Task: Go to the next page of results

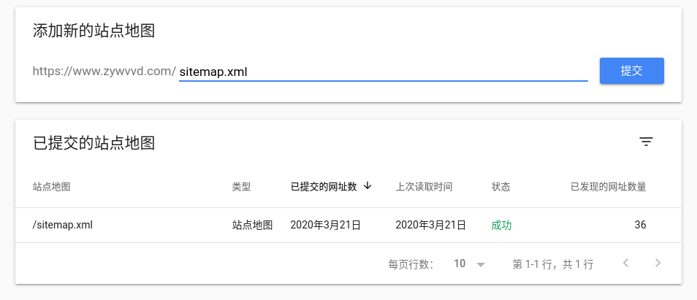Action: point(658,264)
